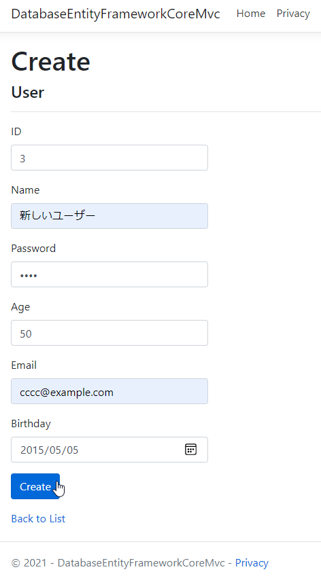The image size is (321, 578).
Task: Click the Birthday field label
Action: click(x=31, y=424)
